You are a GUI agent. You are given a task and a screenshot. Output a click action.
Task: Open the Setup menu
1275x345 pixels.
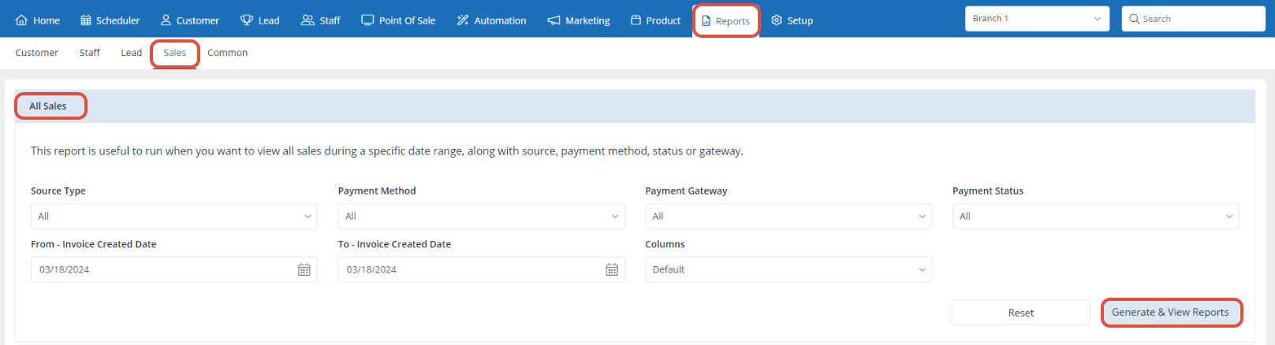(x=792, y=20)
